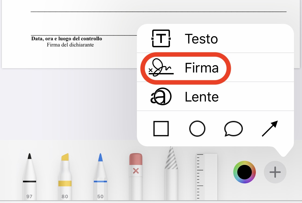Select the black pen tool

(x=30, y=175)
